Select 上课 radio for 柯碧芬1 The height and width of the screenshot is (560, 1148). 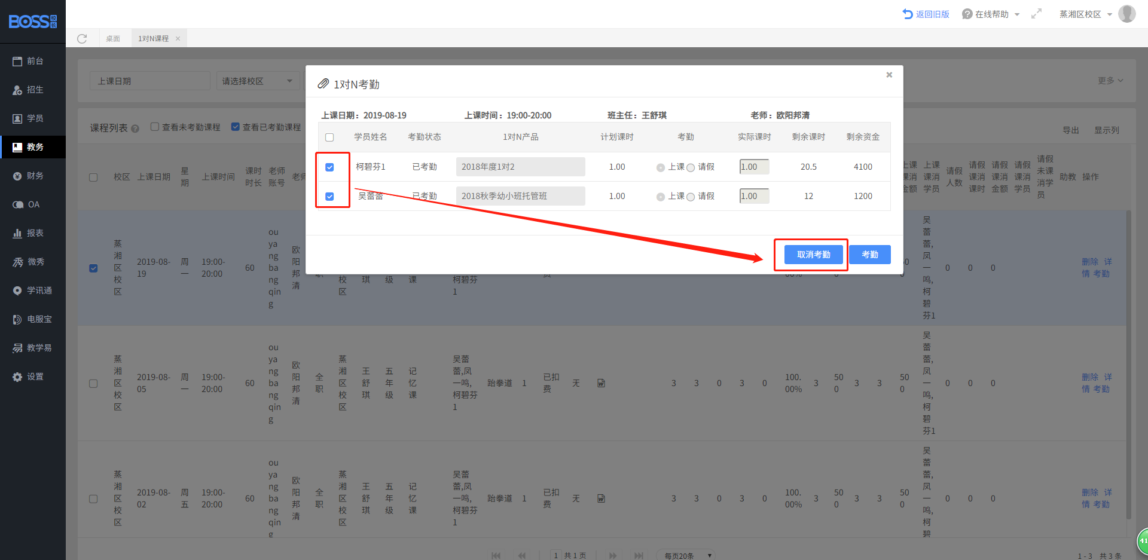pos(661,168)
